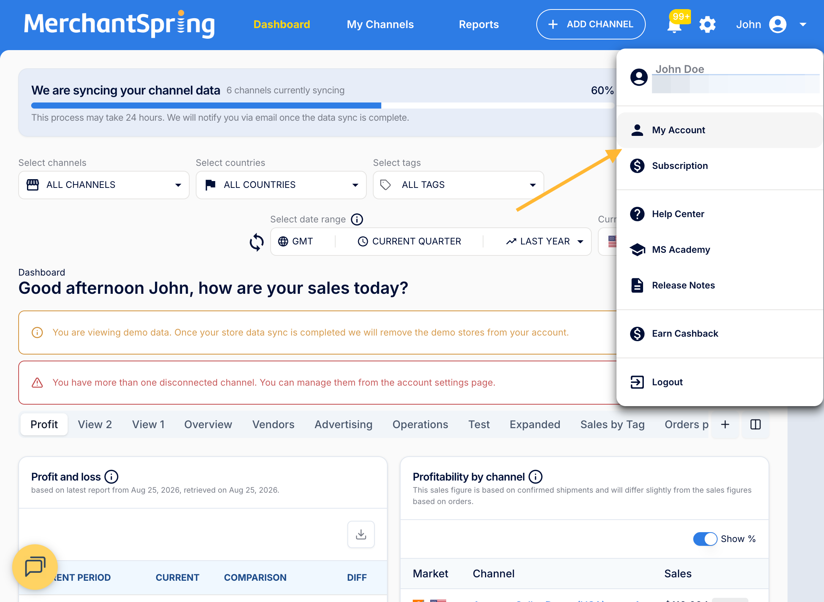
Task: Open My Account from the user menu
Action: tap(720, 130)
